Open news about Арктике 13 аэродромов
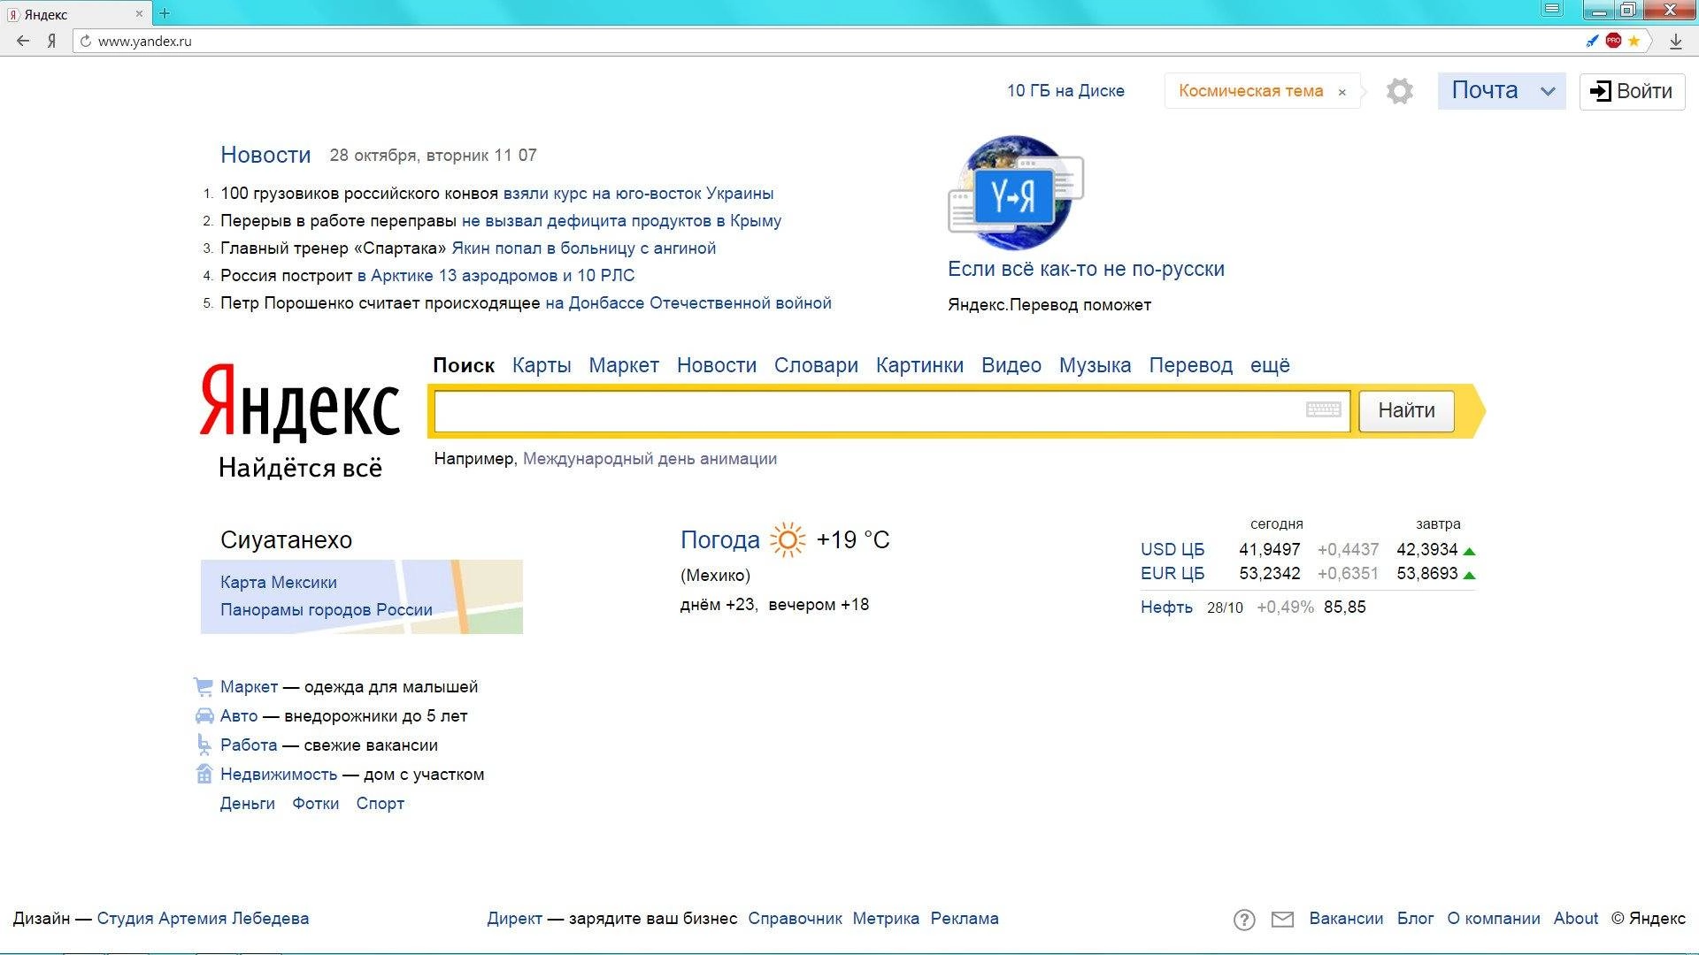Viewport: 1699px width, 955px height. (496, 275)
